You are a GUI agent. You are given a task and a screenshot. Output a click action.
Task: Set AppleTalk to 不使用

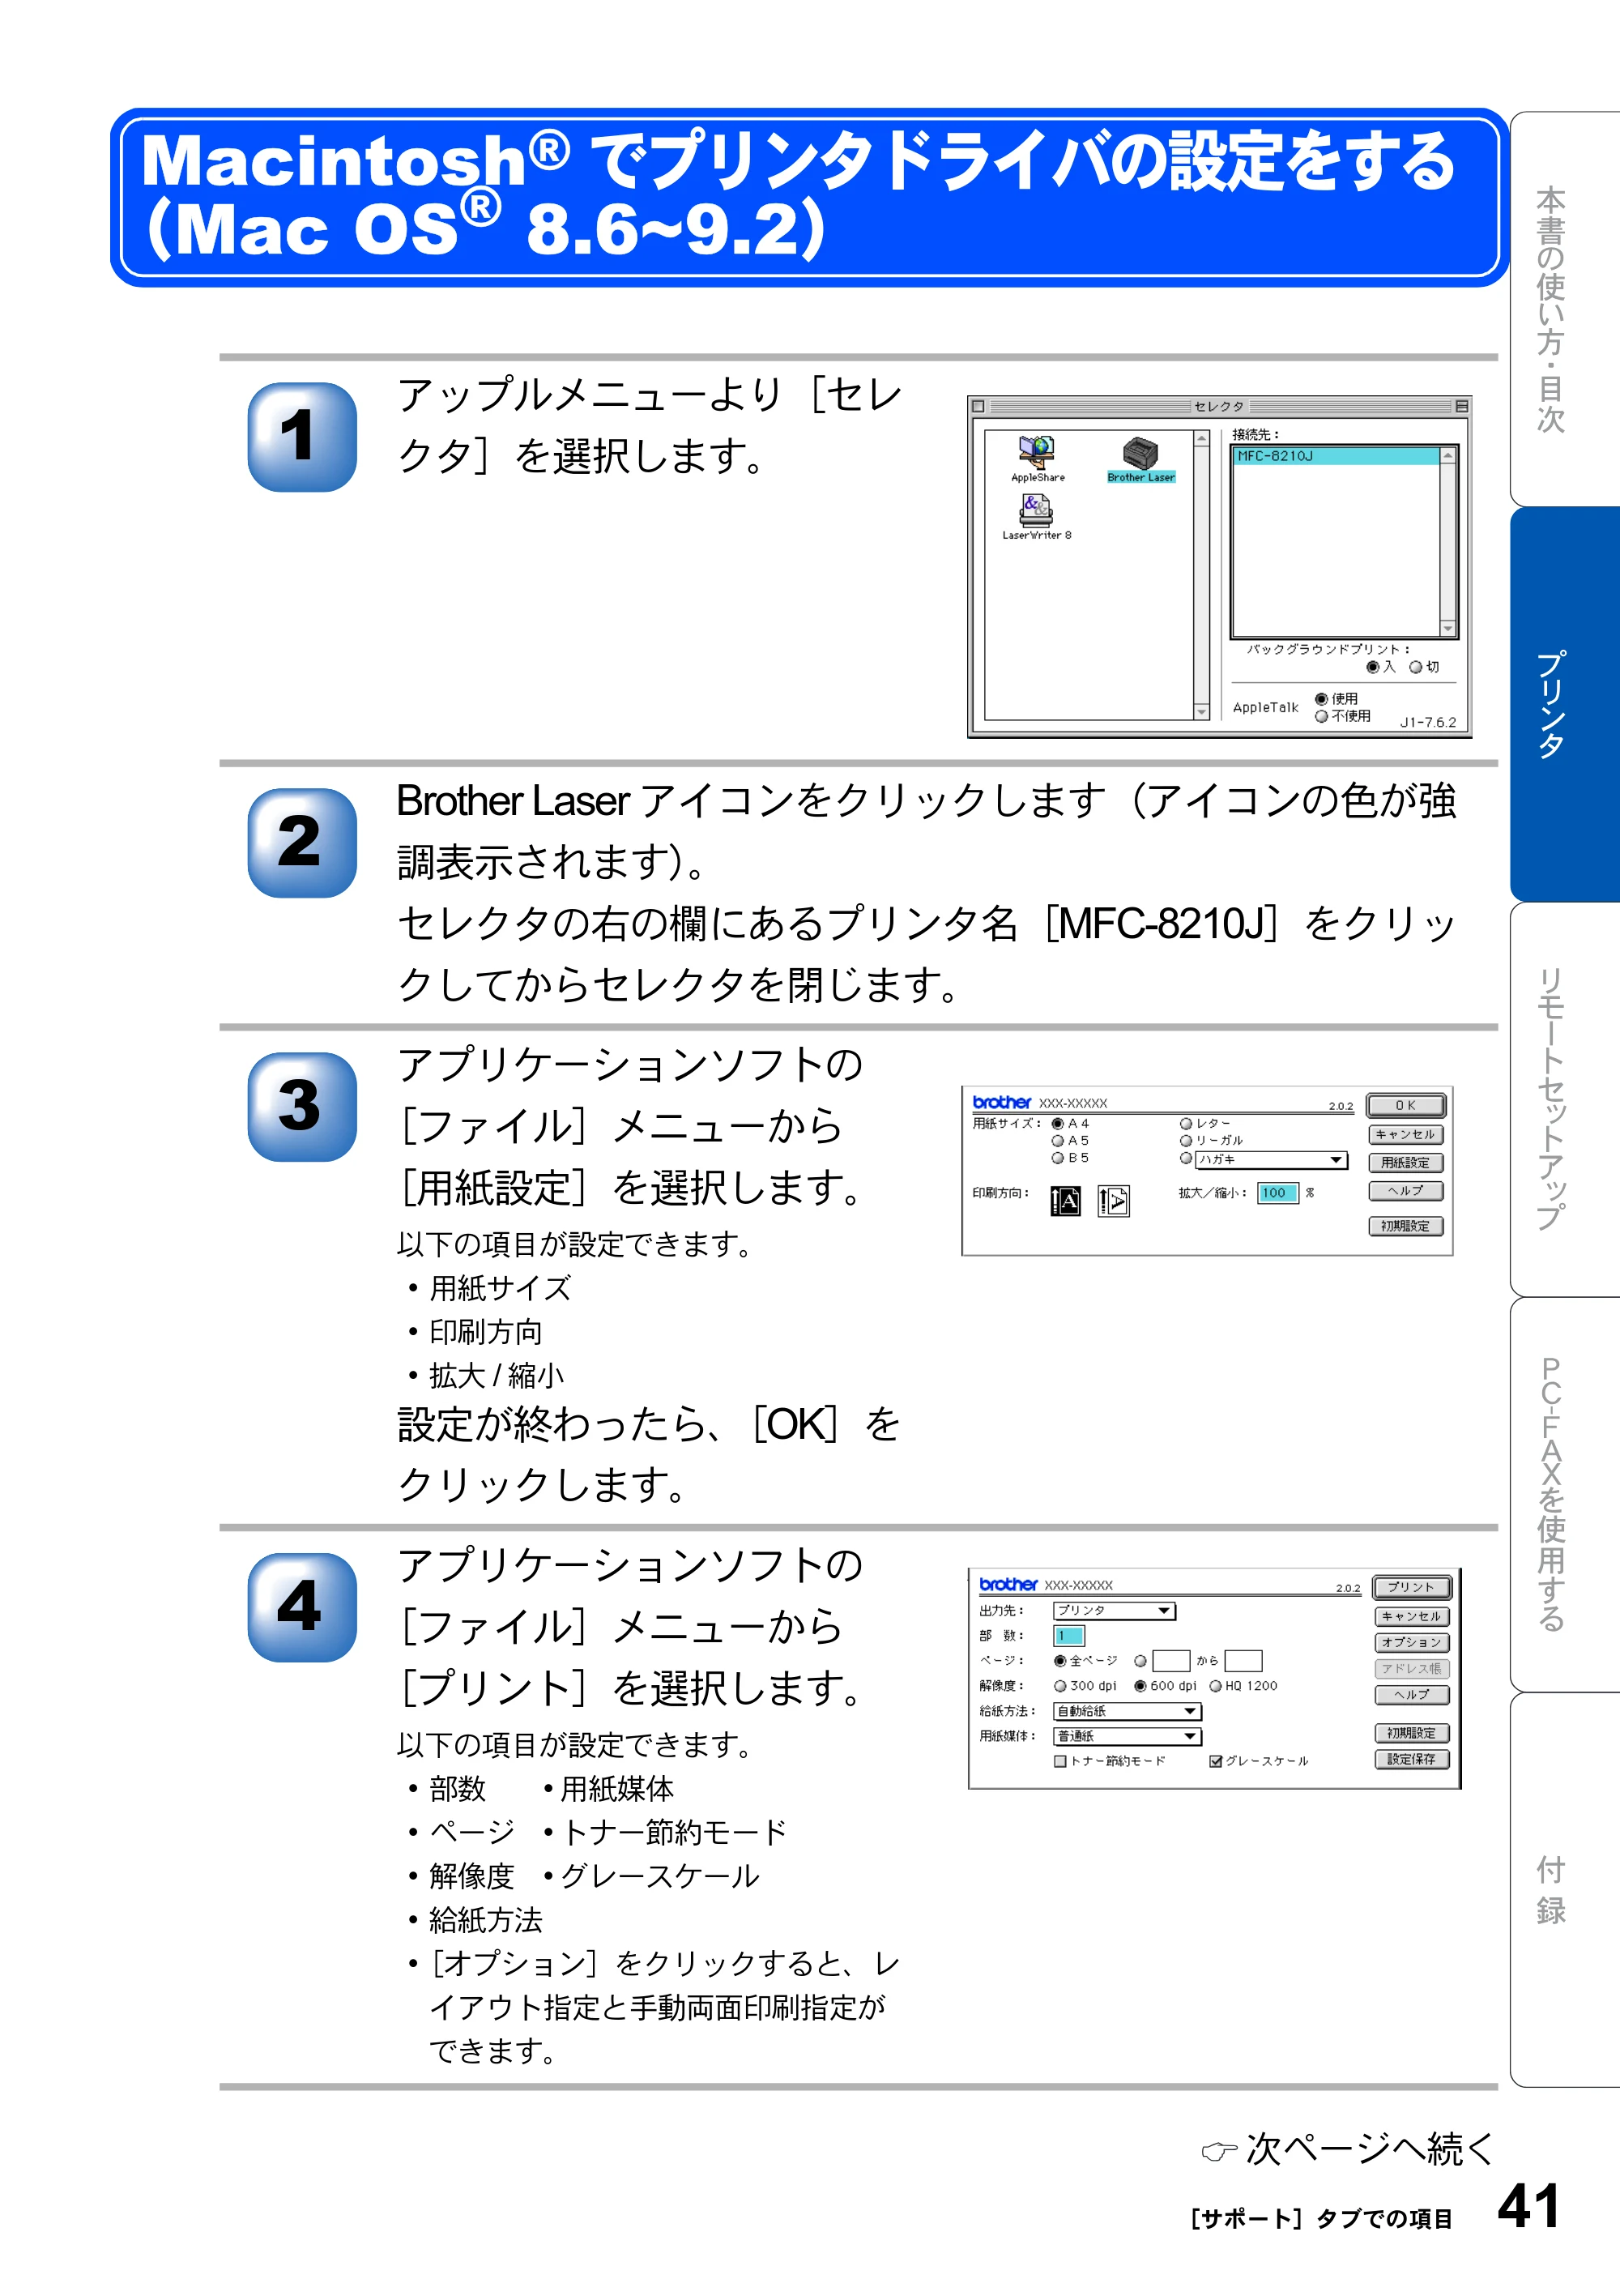(1321, 716)
